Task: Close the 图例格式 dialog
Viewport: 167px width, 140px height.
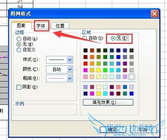Action: pos(155,14)
